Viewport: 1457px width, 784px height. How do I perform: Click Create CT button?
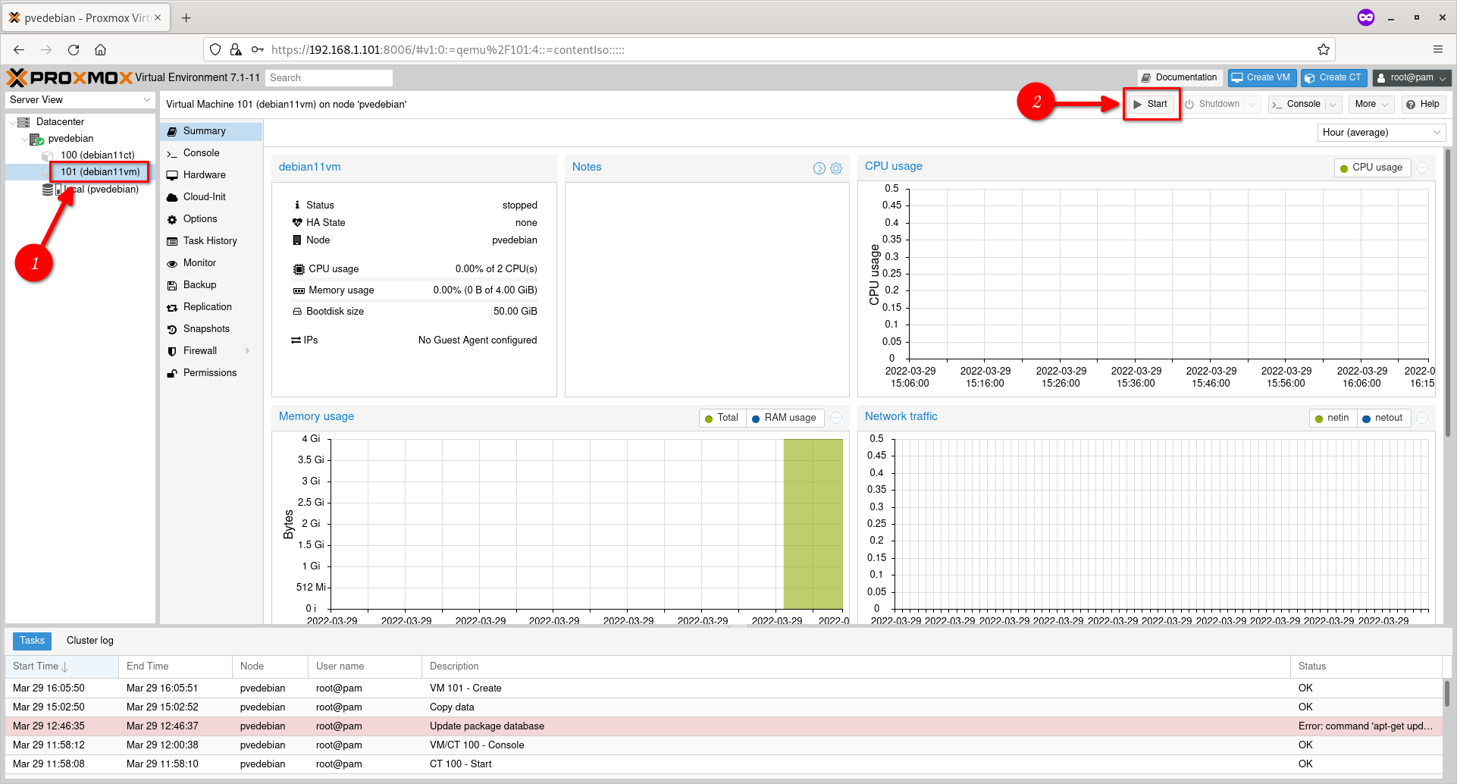click(1334, 77)
